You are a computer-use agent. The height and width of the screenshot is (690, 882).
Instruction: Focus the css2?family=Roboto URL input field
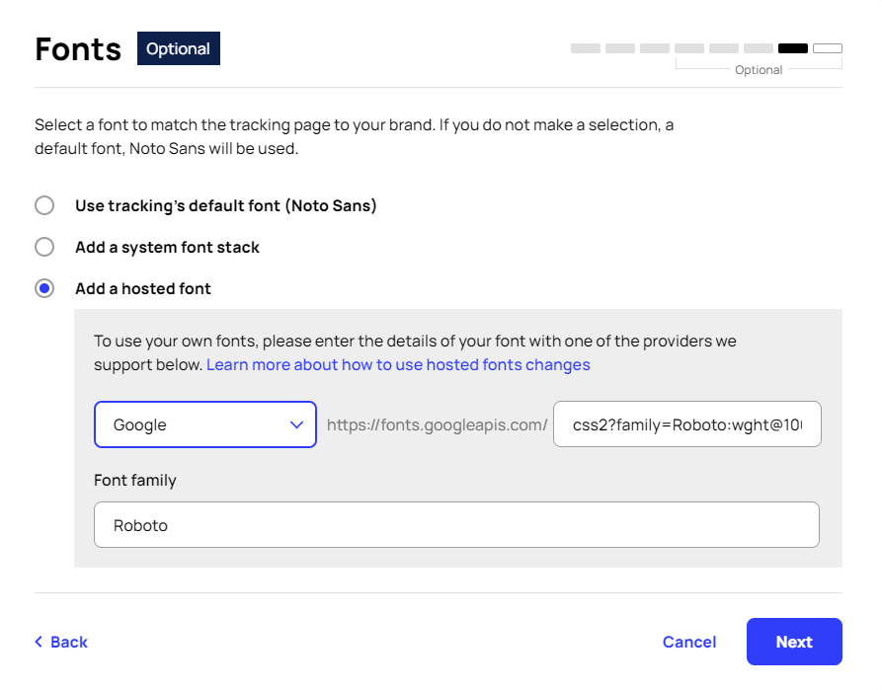686,424
